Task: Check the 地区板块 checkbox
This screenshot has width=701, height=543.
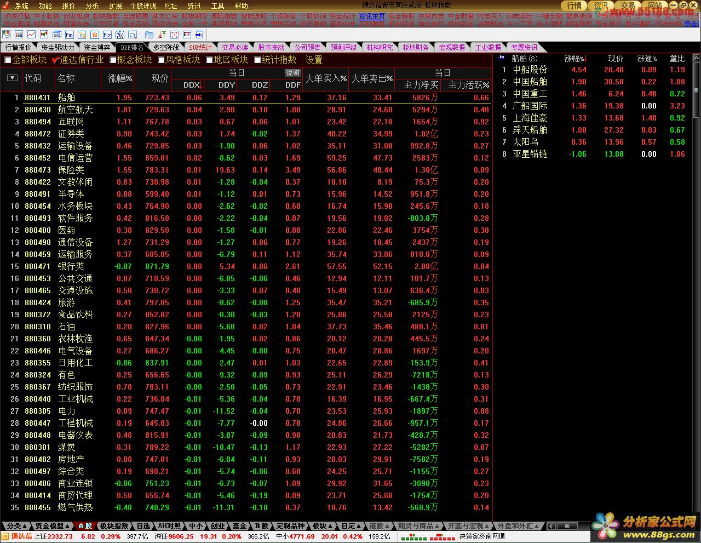Action: pyautogui.click(x=209, y=60)
